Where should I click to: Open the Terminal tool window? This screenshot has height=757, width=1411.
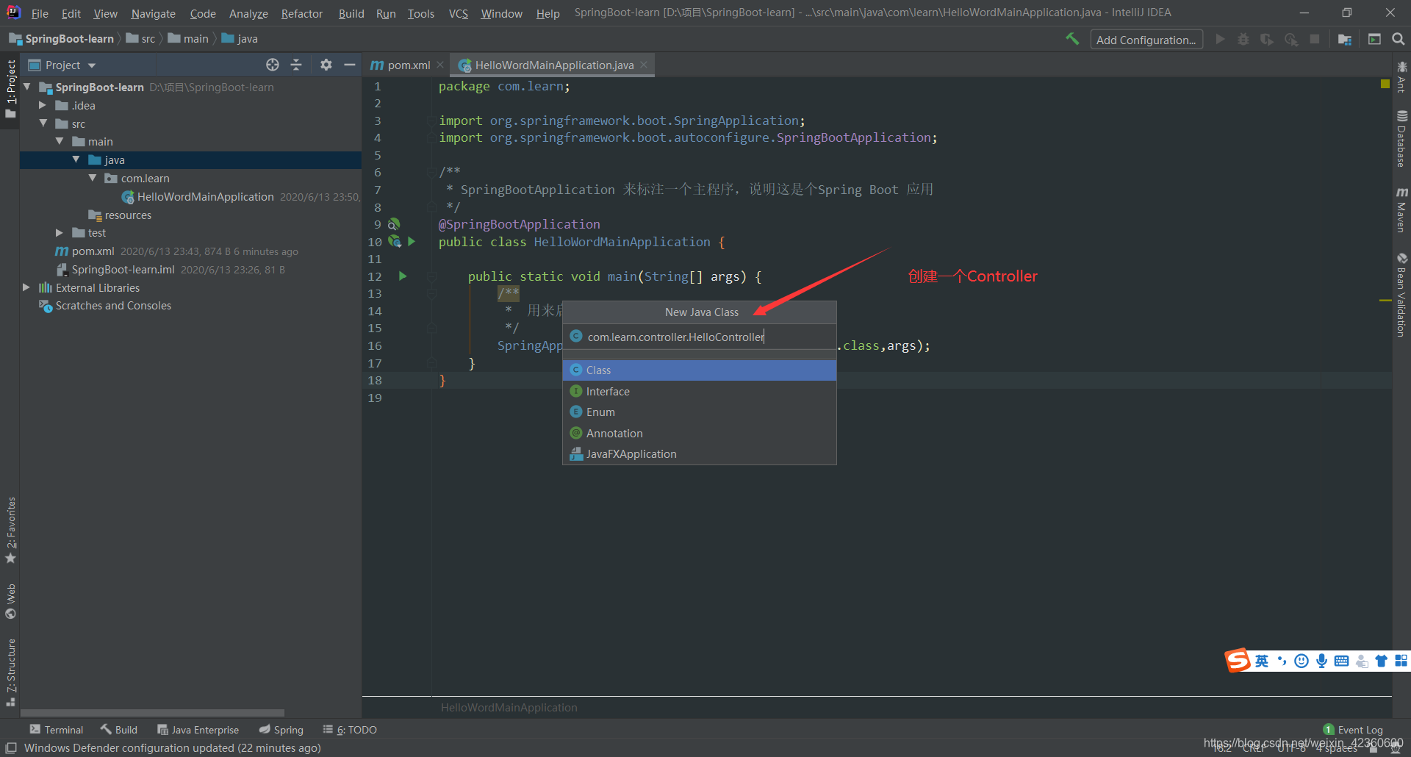57,729
